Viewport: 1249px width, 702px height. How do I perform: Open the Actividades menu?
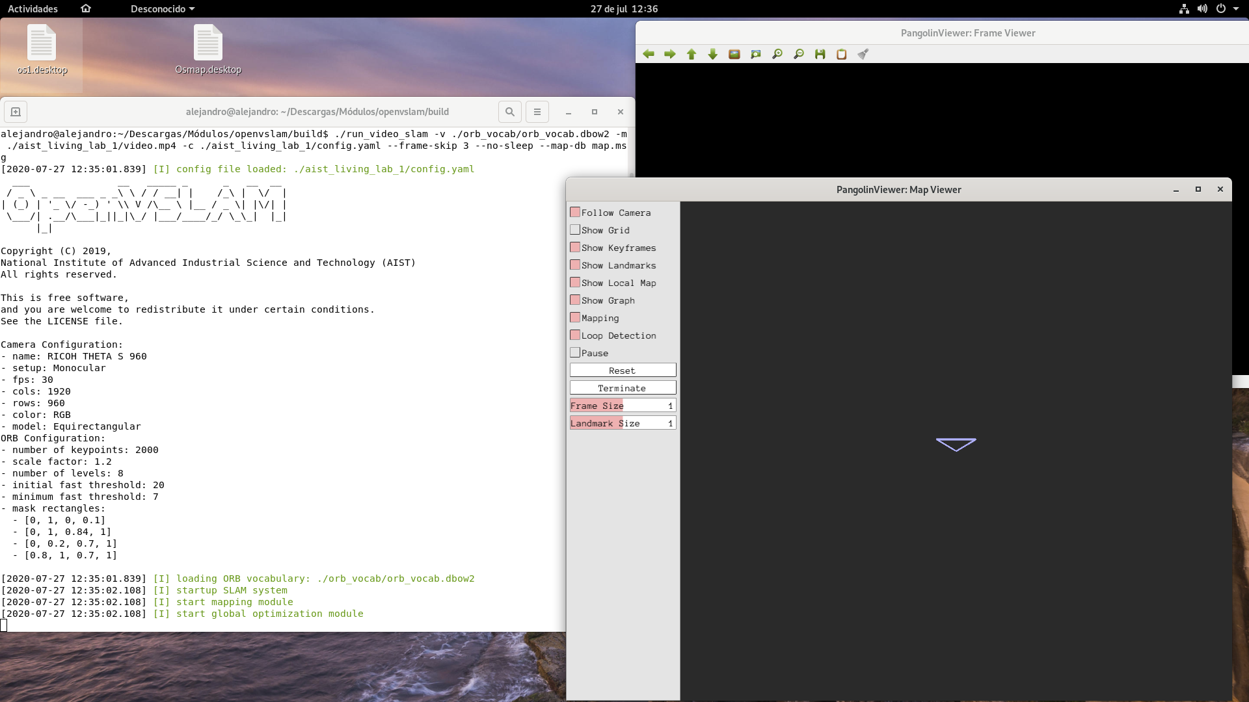[x=32, y=8]
